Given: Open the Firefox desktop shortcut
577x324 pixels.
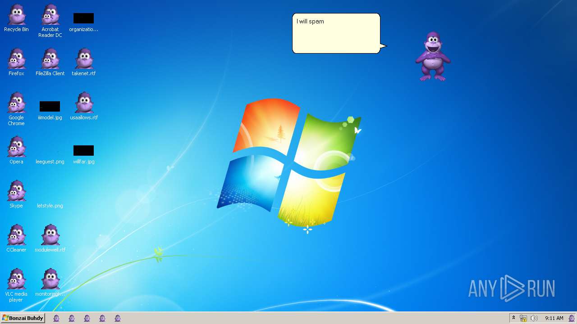Looking at the screenshot, I should pyautogui.click(x=16, y=63).
